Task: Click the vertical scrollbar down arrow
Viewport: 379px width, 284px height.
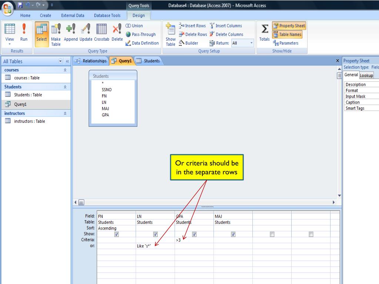Action: click(339, 195)
